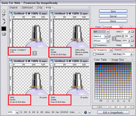Select the GIF 26.08K preview pane
The image size is (136, 116).
click(70, 34)
